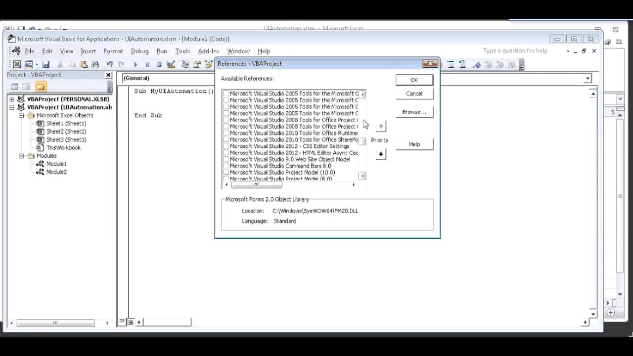Open the Add-Ins menu
This screenshot has width=633, height=356.
pos(208,51)
